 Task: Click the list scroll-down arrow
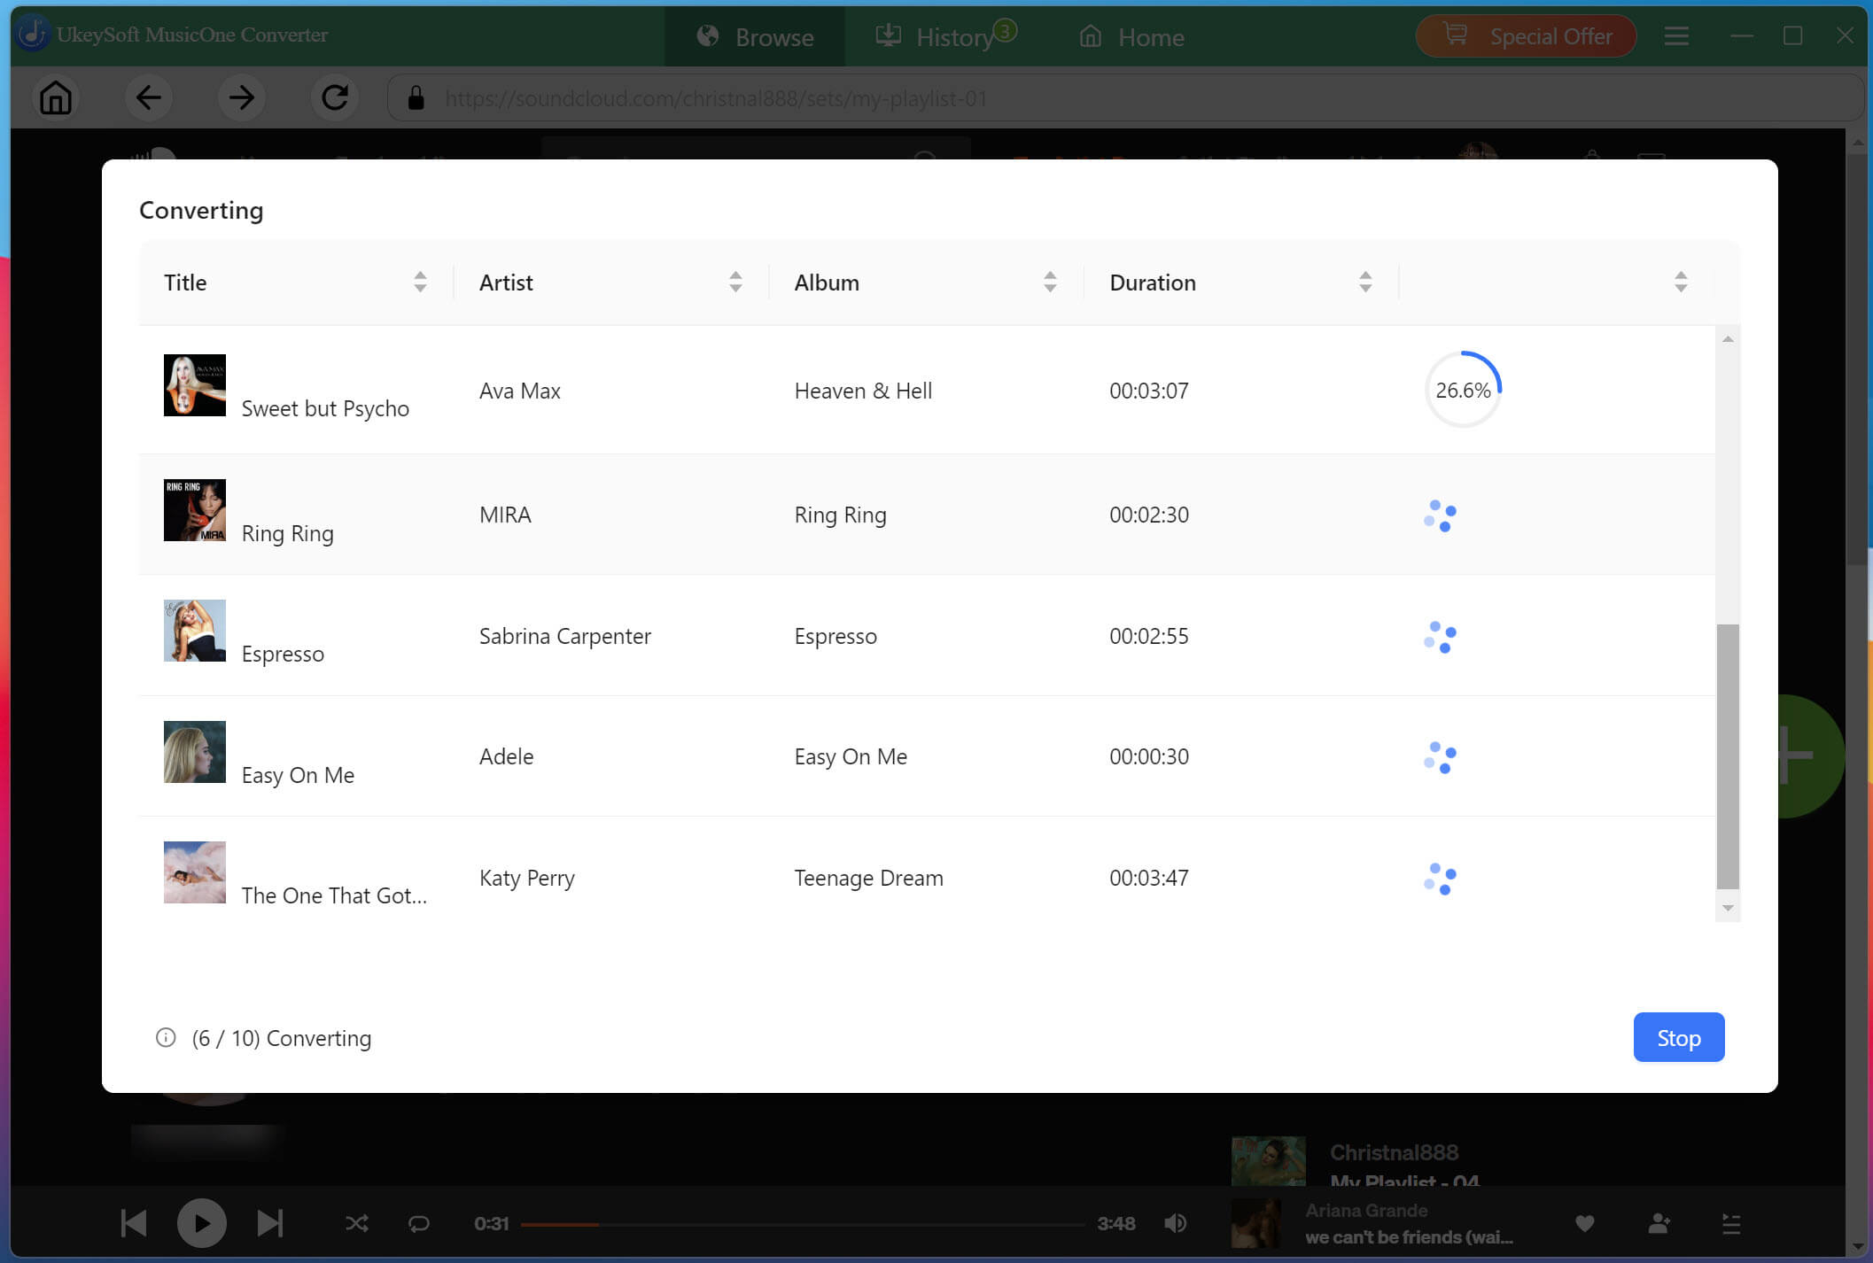click(x=1728, y=908)
